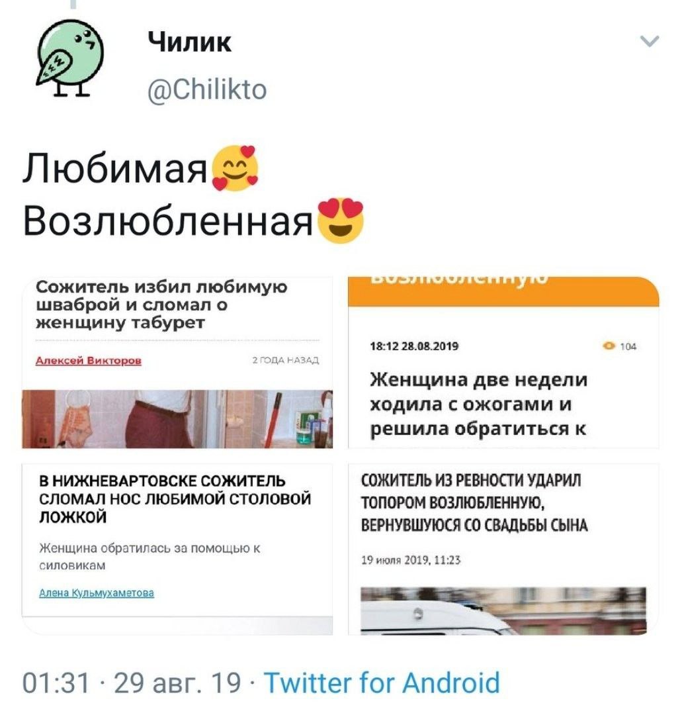The height and width of the screenshot is (715, 682).
Task: Open the Чилик display name
Action: pyautogui.click(x=190, y=42)
